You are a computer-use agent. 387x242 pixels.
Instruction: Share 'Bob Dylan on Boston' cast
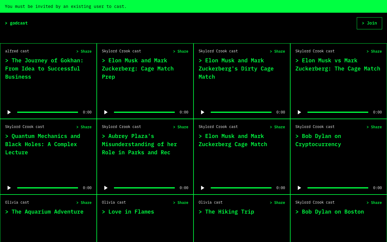coord(374,203)
